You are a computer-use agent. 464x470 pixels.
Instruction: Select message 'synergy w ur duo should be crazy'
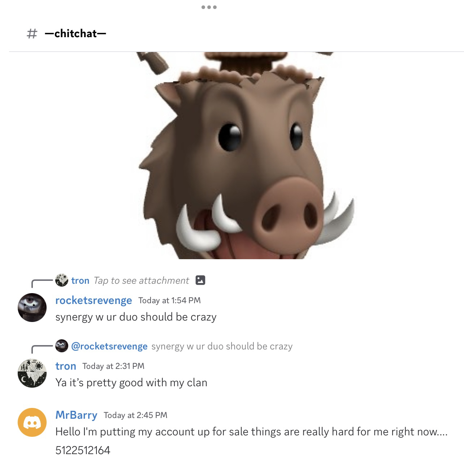[x=136, y=317]
